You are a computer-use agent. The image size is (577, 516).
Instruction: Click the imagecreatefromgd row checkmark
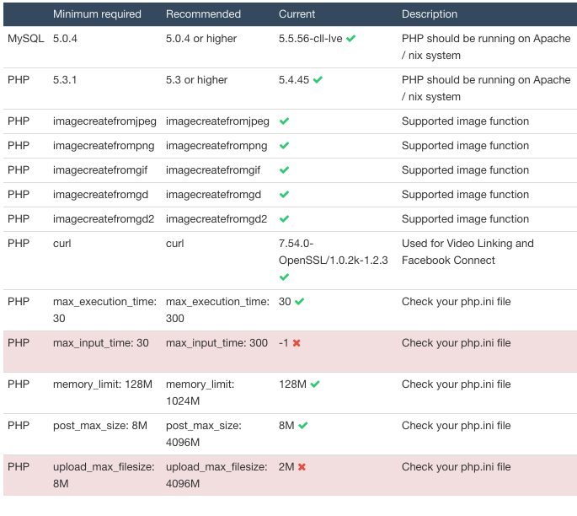click(284, 195)
